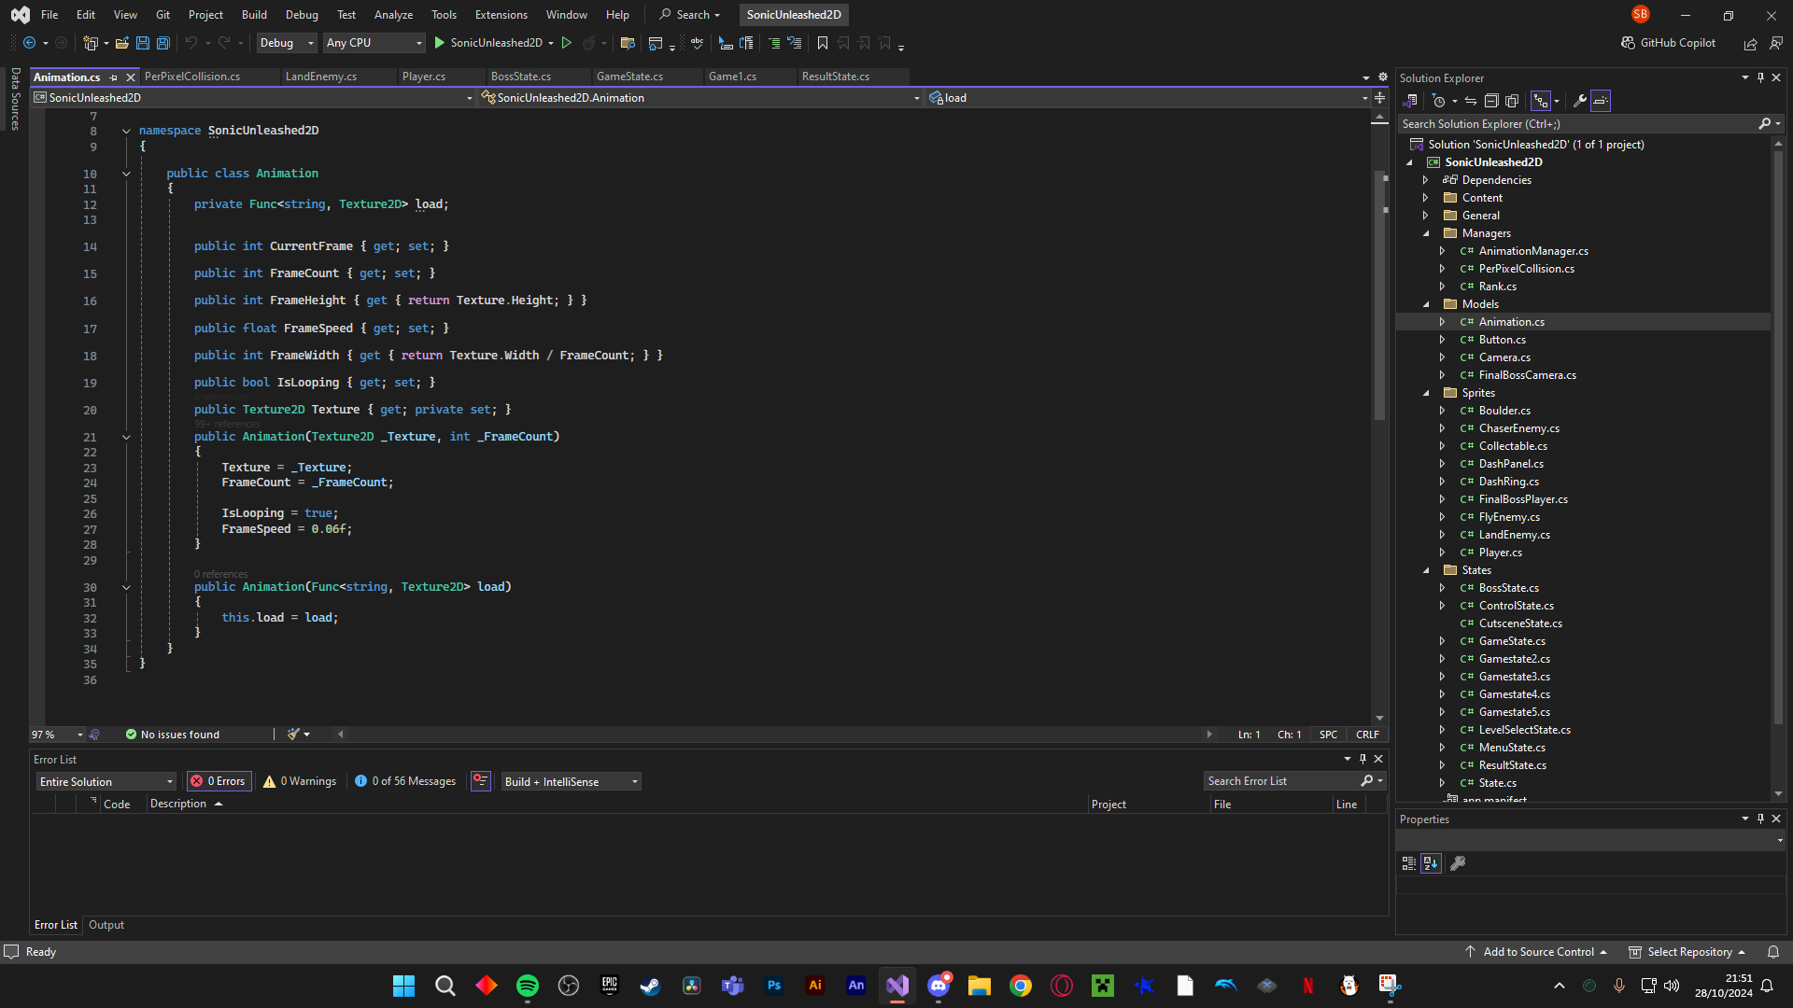Open the Extensions menu
Image resolution: width=1793 pixels, height=1008 pixels.
point(501,14)
